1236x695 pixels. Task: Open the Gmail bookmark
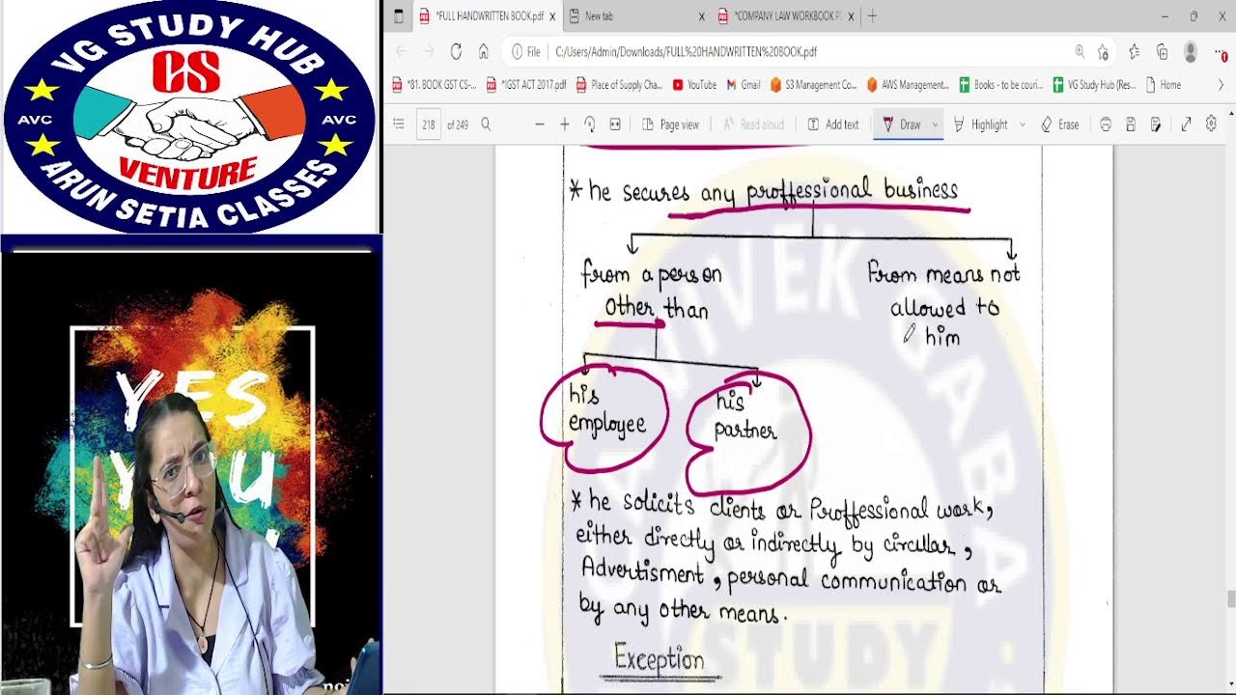pos(744,85)
